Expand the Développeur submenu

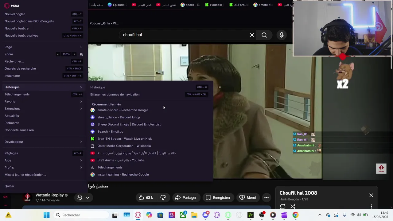coord(44,142)
